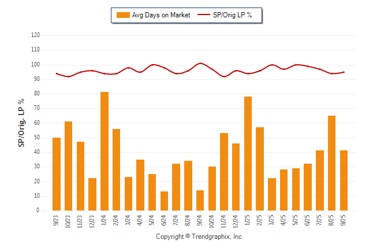Viewport: 373px width, 251px height.
Task: Click the 8/25 orange bar
Action: click(x=331, y=163)
